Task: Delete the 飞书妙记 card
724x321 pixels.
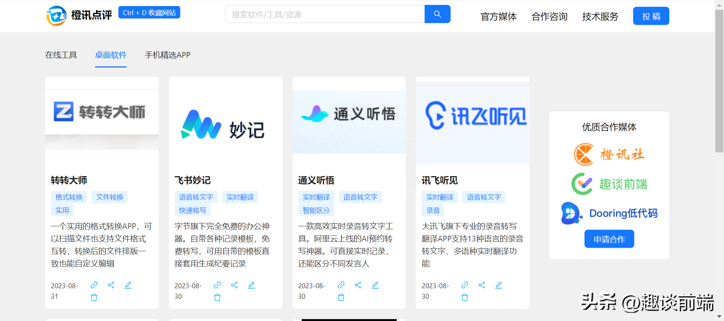Action: (217, 297)
